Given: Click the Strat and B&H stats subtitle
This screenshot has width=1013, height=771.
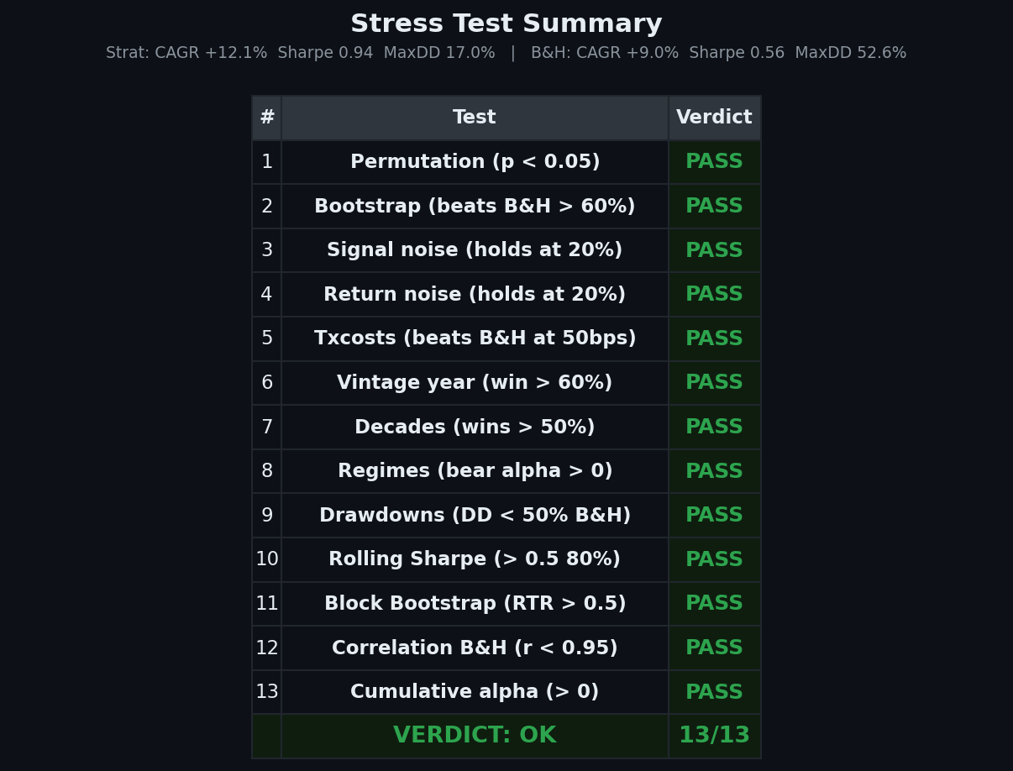Looking at the screenshot, I should click(x=506, y=53).
